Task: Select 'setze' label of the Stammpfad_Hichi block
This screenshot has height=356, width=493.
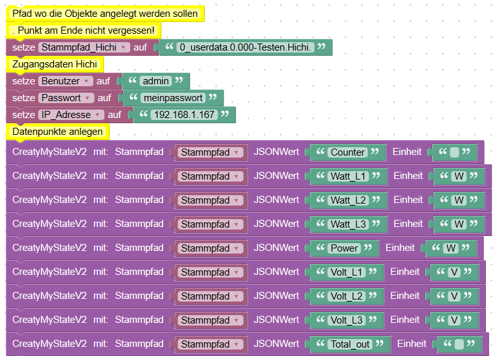Action: pyautogui.click(x=23, y=47)
